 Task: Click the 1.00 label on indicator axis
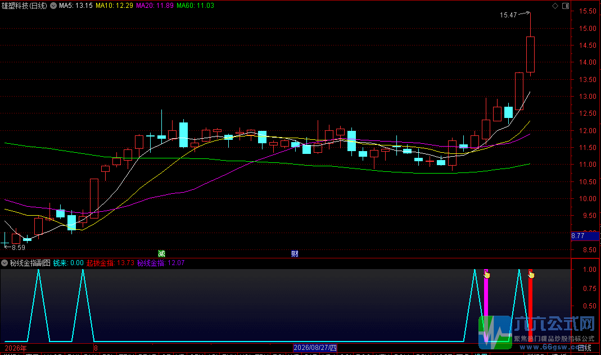590,269
